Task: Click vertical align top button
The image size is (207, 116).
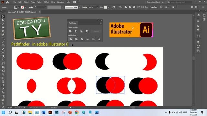Action: click(138, 7)
